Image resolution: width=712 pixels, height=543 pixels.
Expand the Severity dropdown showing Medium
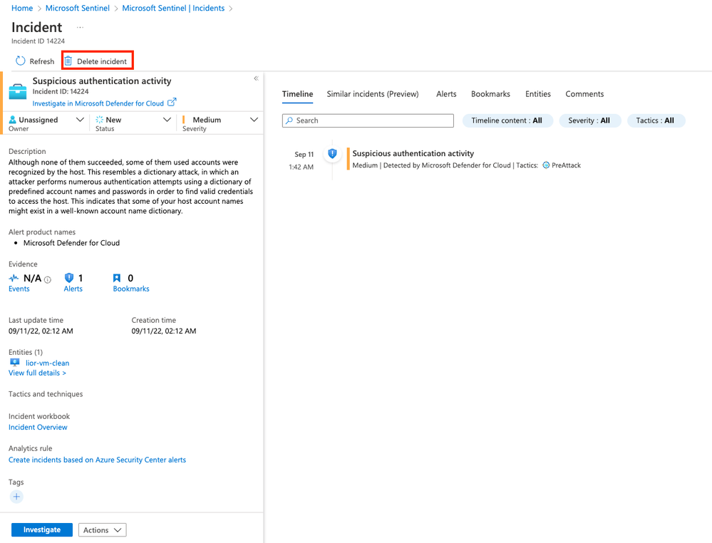(x=254, y=120)
